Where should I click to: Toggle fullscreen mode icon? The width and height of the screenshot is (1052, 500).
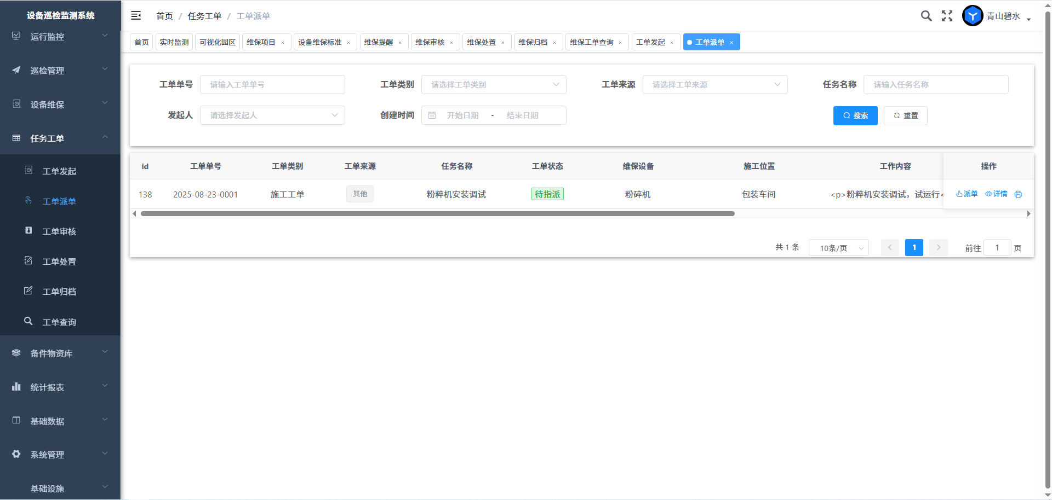point(947,16)
